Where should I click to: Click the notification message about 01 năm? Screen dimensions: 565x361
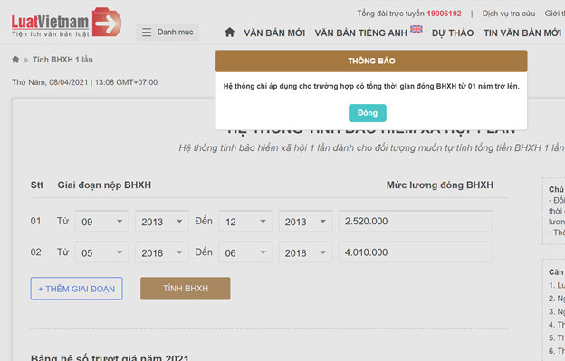click(x=371, y=86)
